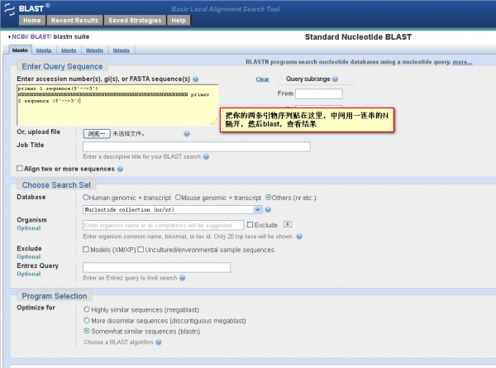This screenshot has width=496, height=368.
Task: Focus the Job Title field
Action: coord(197,146)
